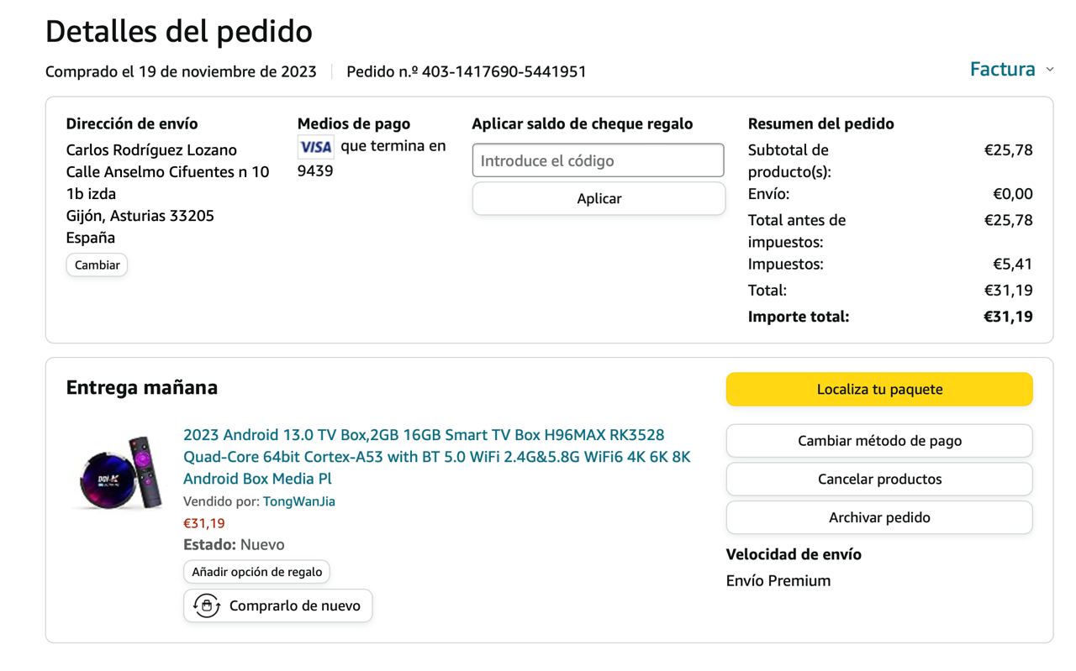Image resolution: width=1076 pixels, height=671 pixels.
Task: Select Cambiar método de pago
Action: [x=879, y=441]
